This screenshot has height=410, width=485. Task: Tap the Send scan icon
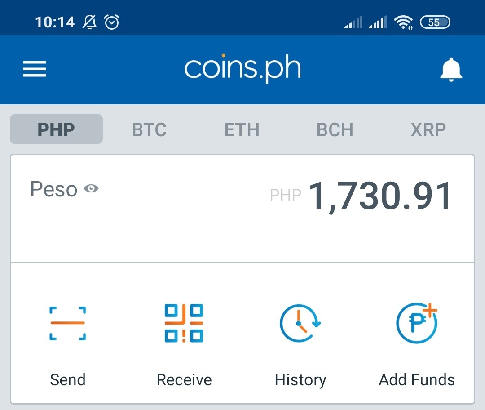click(68, 323)
